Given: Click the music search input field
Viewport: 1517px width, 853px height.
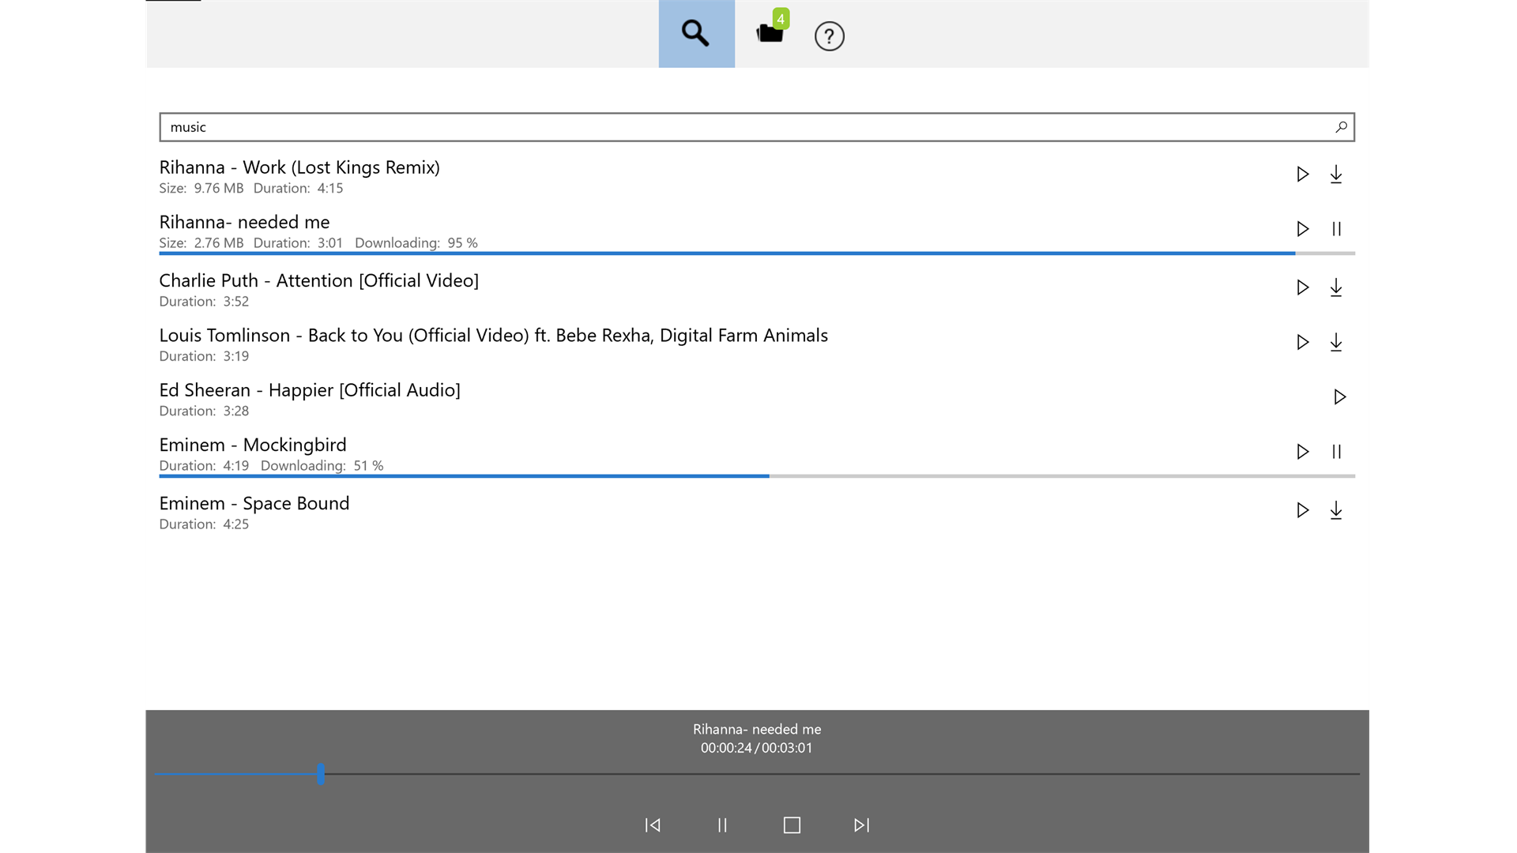Looking at the screenshot, I should point(743,127).
